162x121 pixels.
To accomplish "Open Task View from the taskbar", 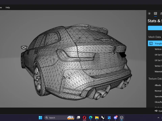I will (x=78, y=118).
